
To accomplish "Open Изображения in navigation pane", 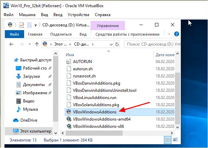I will pyautogui.click(x=32, y=93).
